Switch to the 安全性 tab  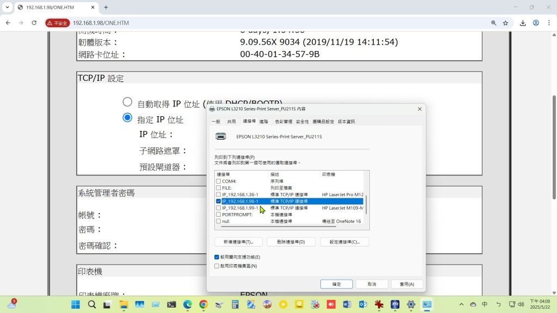302,122
